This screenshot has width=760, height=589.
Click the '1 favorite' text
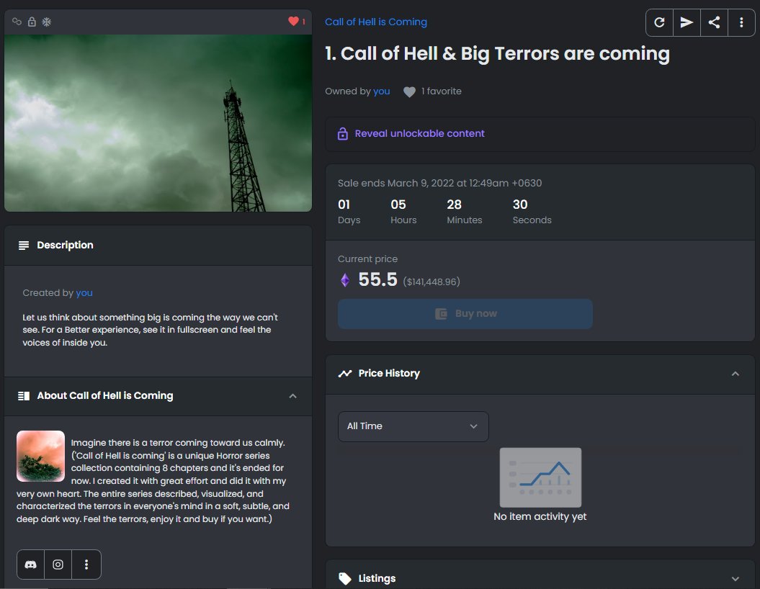tap(441, 91)
